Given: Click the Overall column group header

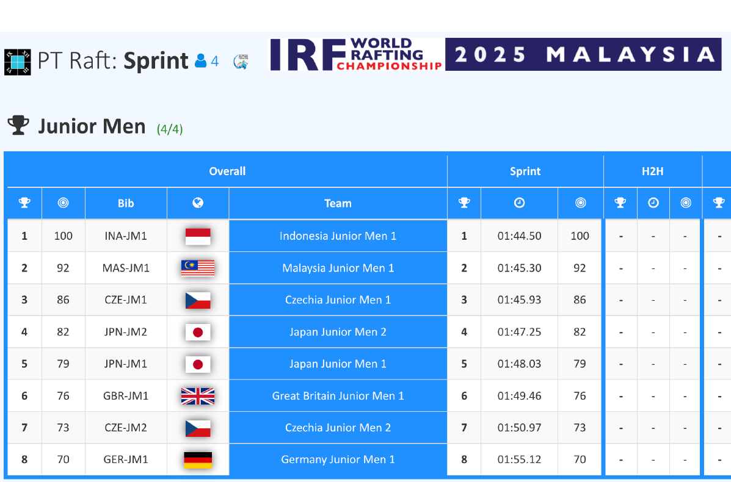Looking at the screenshot, I should tap(227, 171).
